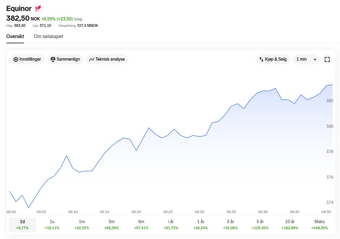The height and width of the screenshot is (239, 340).
Task: Select the 1d time range
Action: 22,225
